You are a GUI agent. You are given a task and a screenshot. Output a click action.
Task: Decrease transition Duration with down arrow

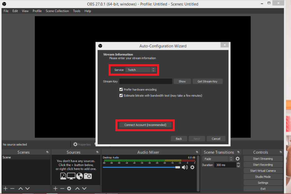click(x=238, y=166)
